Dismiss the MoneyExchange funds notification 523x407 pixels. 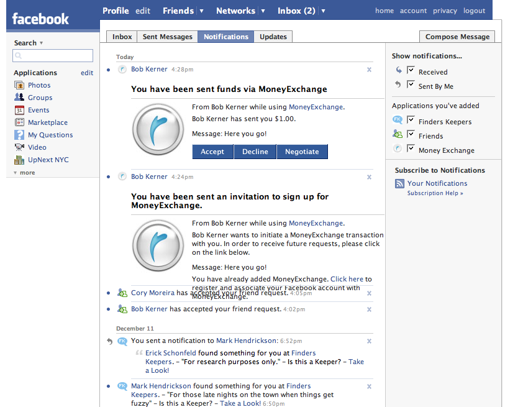click(x=369, y=70)
